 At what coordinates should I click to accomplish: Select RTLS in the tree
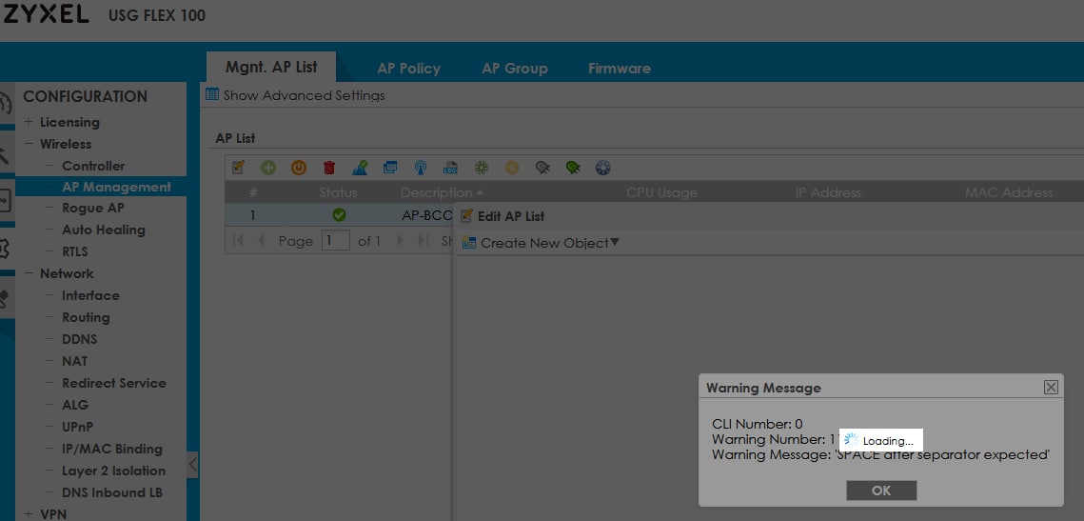pos(74,251)
